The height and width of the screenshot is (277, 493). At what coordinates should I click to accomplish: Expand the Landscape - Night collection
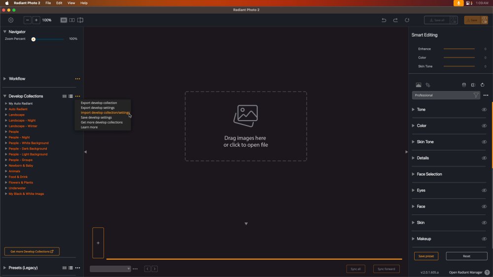point(6,121)
